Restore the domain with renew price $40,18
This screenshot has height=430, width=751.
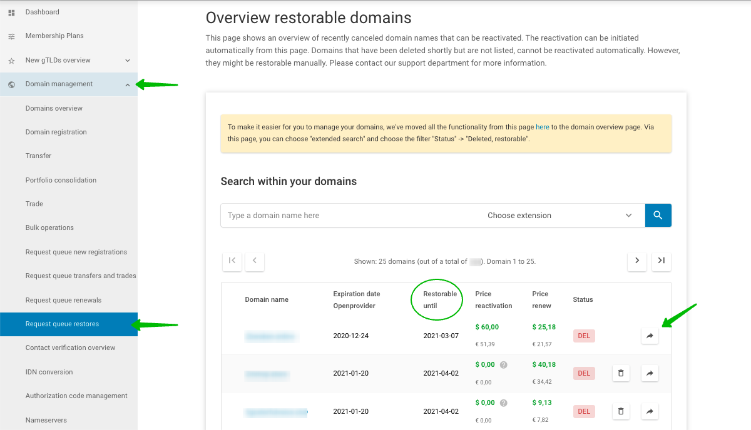click(x=650, y=374)
